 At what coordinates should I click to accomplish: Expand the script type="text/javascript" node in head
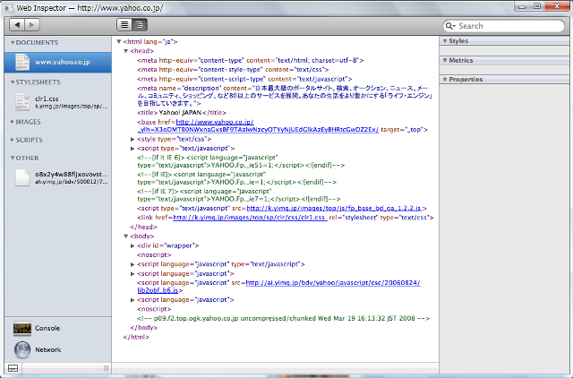[133, 149]
